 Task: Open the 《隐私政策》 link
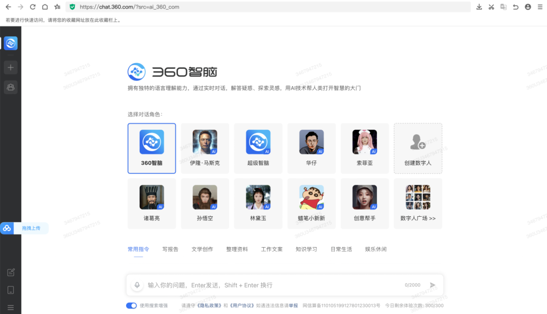point(209,305)
